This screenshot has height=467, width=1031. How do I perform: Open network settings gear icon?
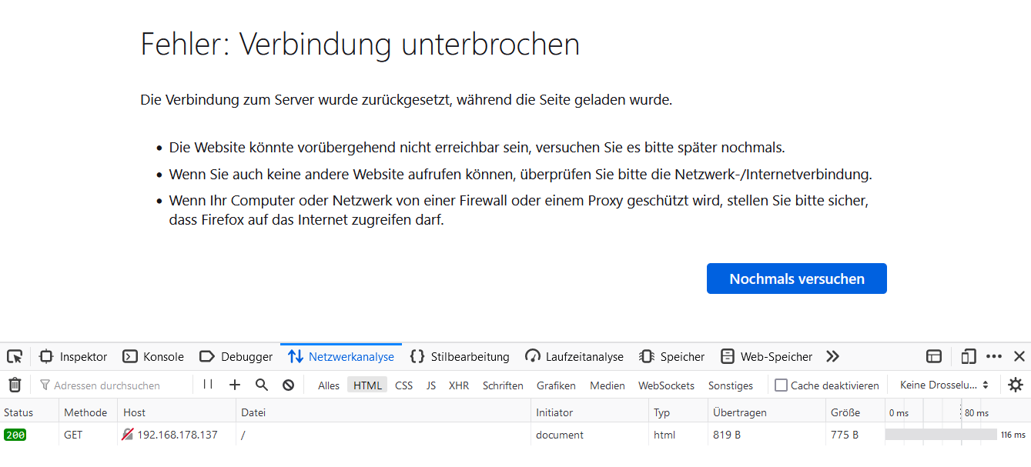click(1016, 385)
